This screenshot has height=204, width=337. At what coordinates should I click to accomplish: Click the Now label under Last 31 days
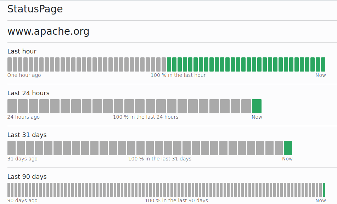click(287, 159)
